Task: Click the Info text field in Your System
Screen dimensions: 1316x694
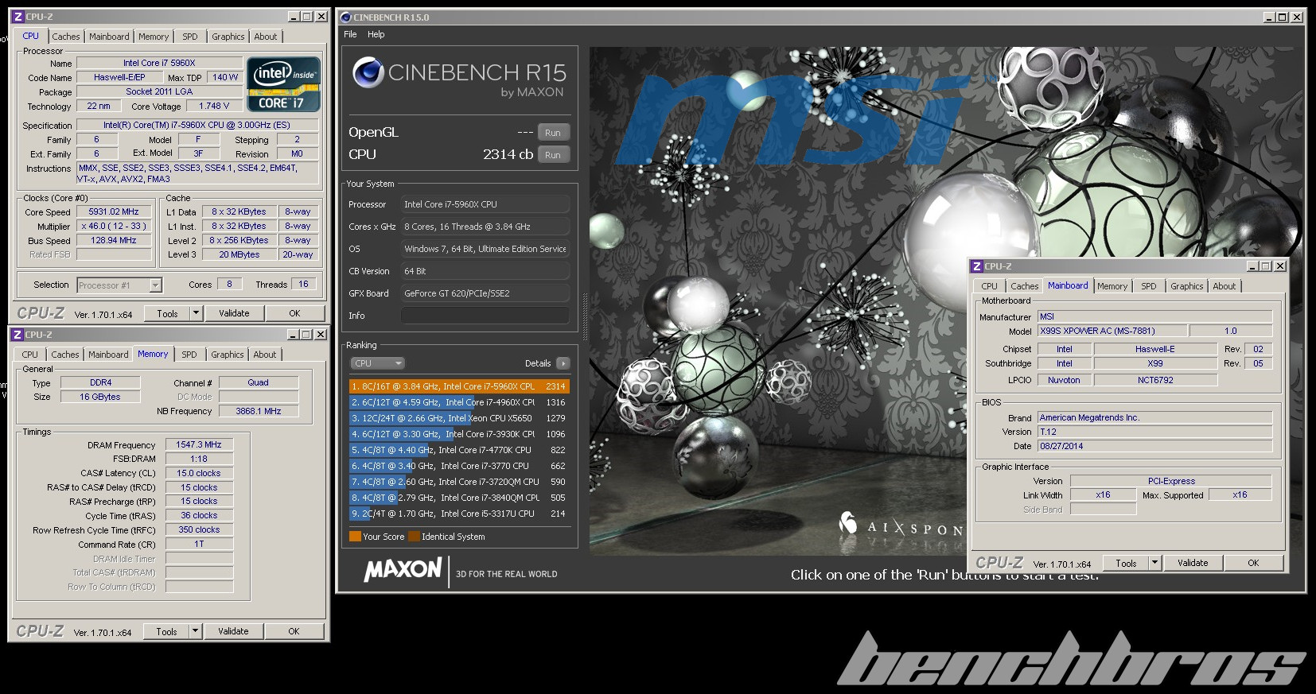Action: (x=485, y=316)
